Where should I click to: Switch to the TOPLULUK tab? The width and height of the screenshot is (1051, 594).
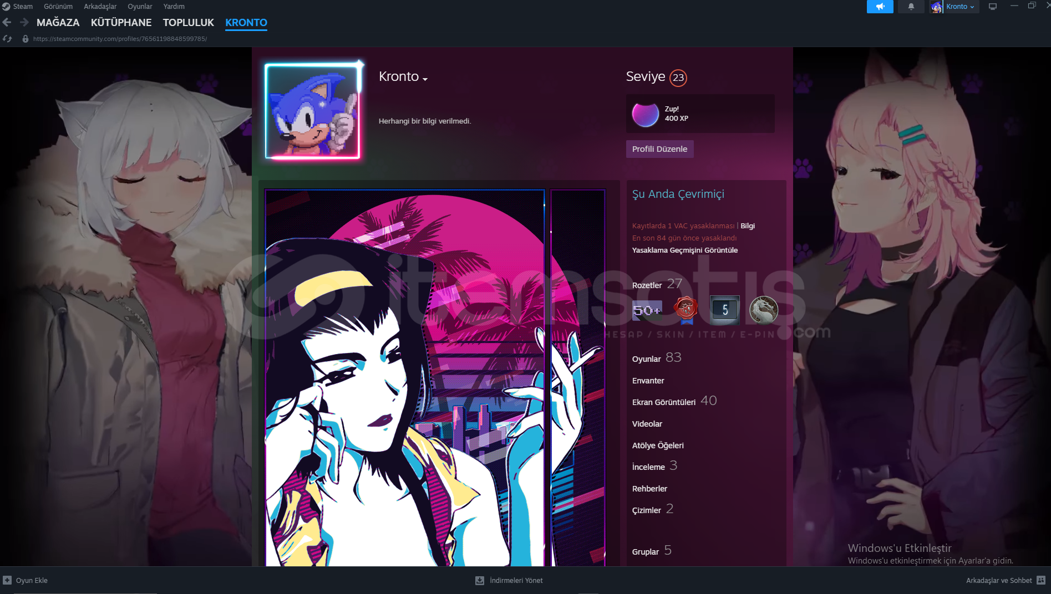pos(188,23)
